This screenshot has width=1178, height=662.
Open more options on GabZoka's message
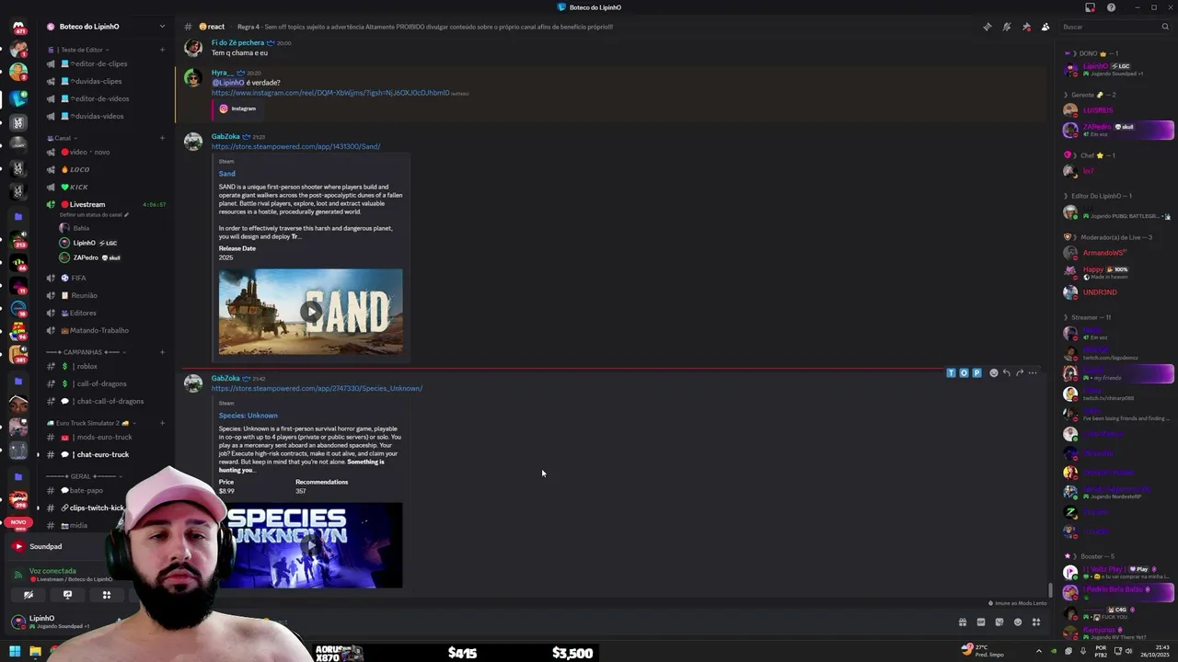1032,373
